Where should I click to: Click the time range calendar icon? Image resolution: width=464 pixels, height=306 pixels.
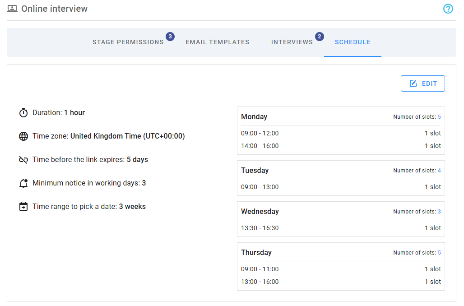[23, 206]
